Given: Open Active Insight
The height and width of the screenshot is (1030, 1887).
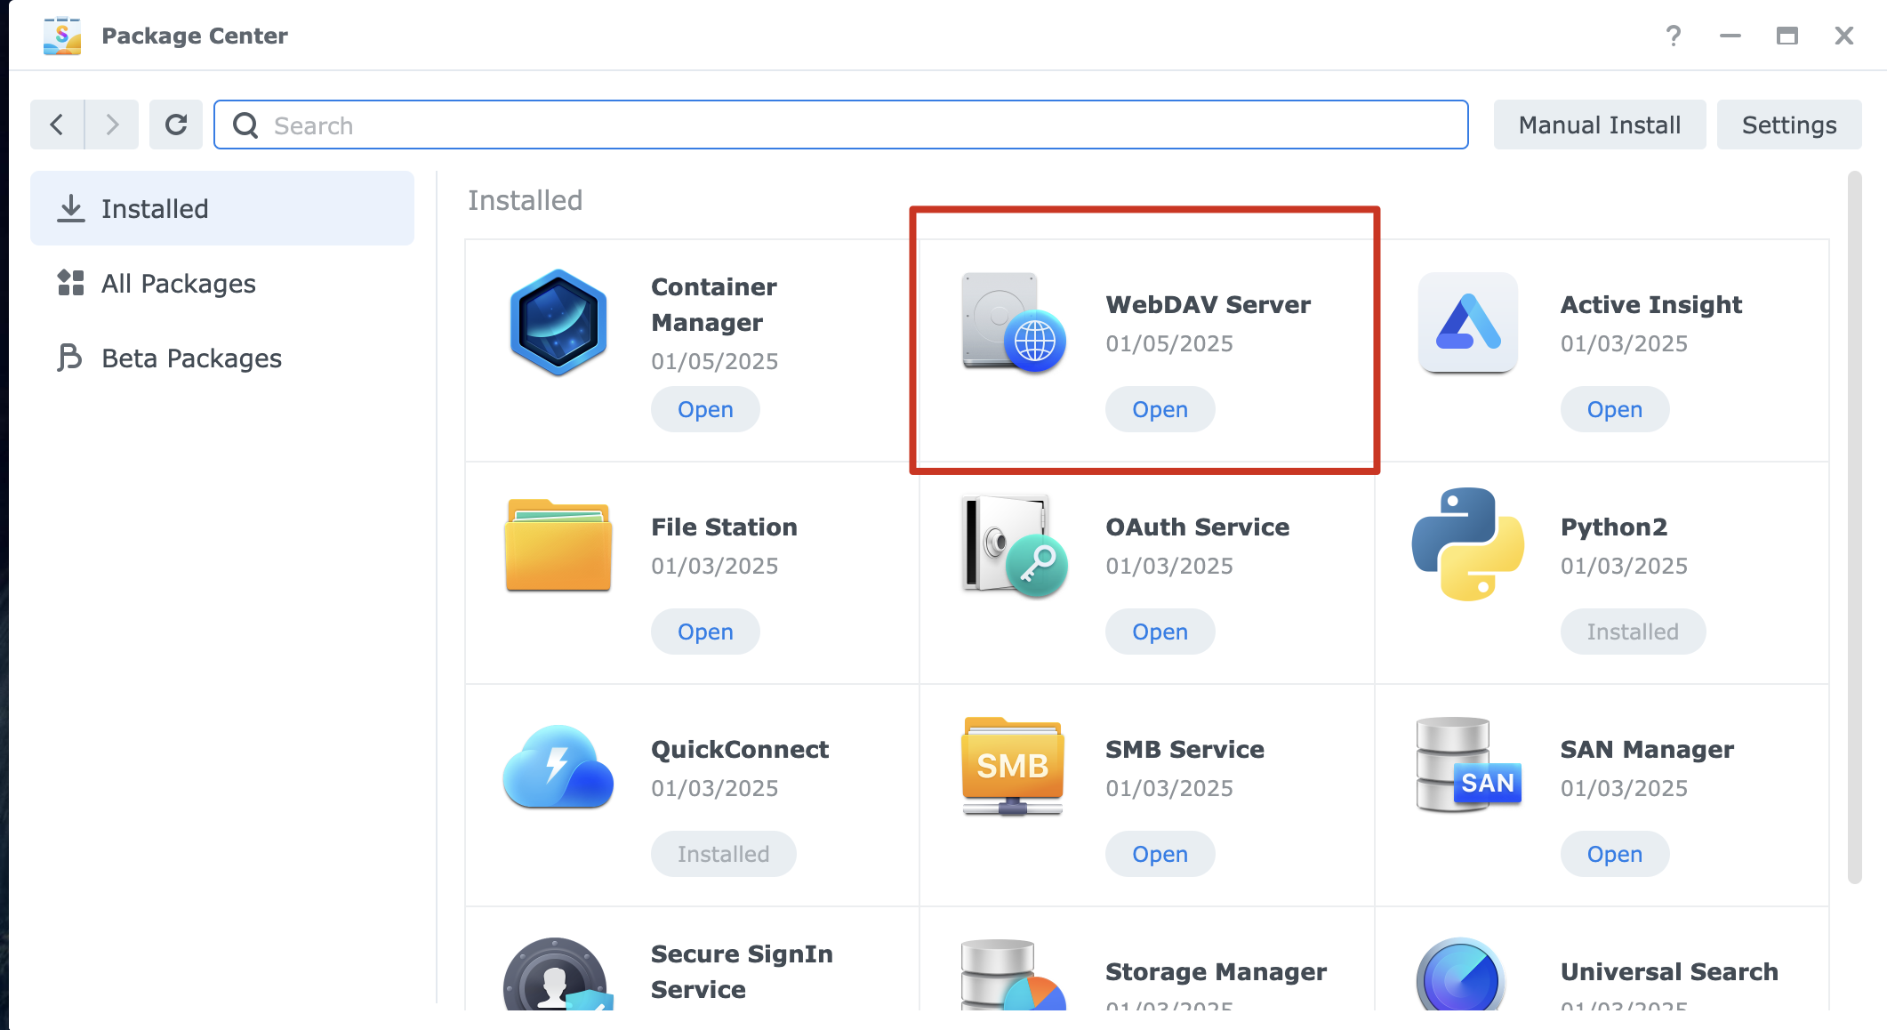Looking at the screenshot, I should click(1615, 409).
